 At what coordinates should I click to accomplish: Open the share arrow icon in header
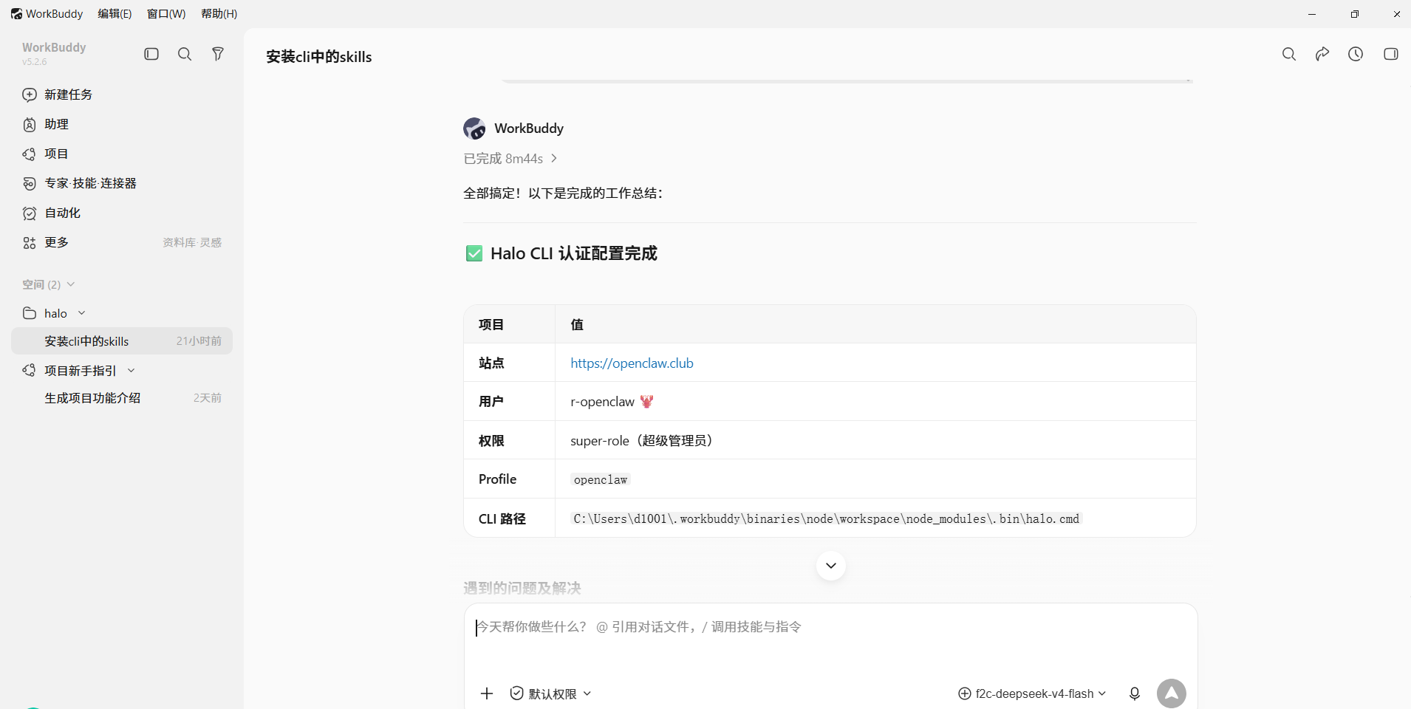(x=1322, y=54)
